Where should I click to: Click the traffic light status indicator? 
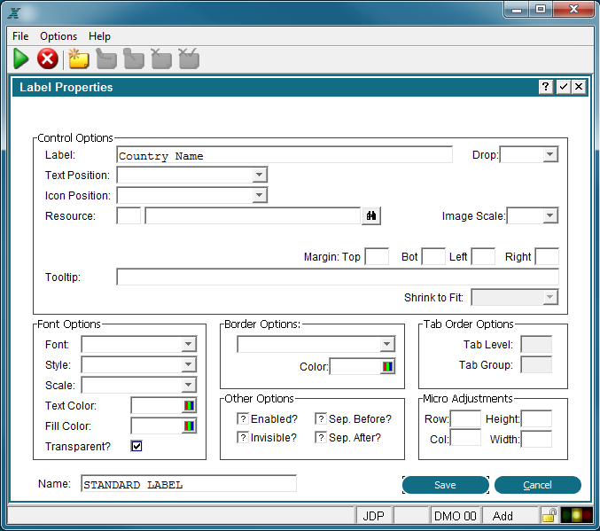tap(576, 515)
